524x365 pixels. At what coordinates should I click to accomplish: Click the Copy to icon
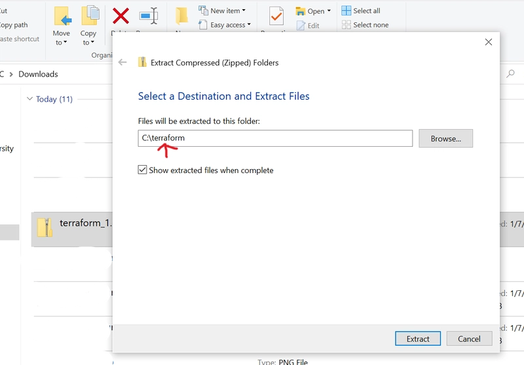tap(90, 15)
